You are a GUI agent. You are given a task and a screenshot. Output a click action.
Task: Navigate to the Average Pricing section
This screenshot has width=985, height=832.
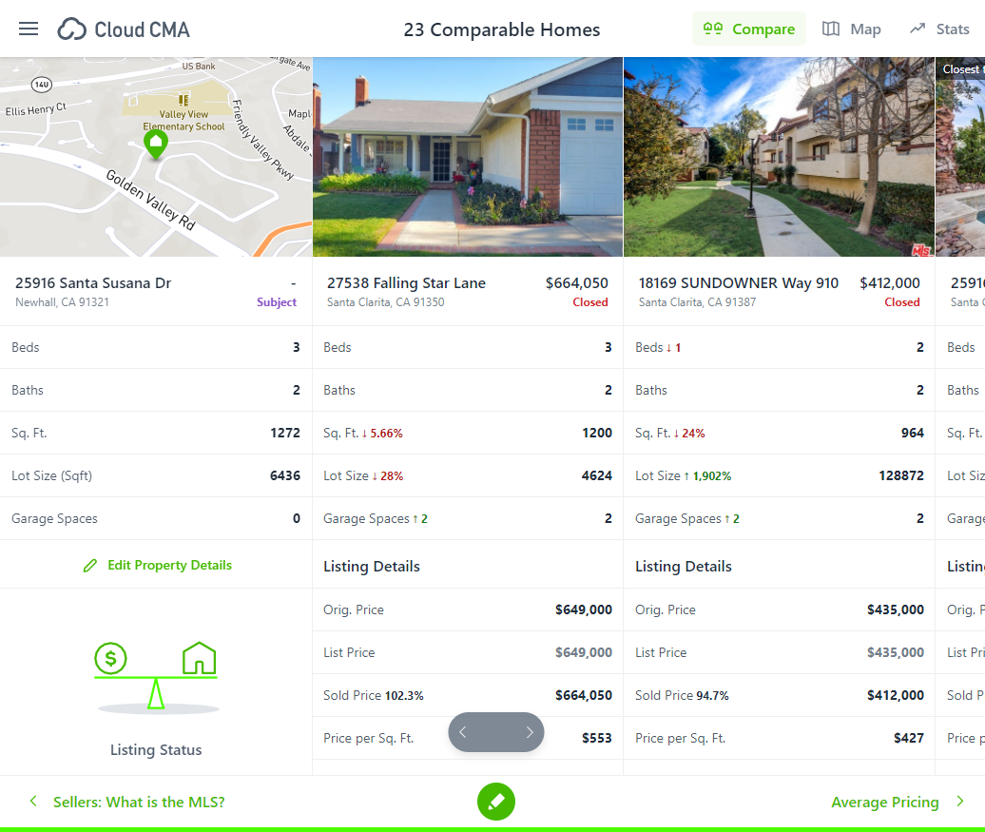tap(885, 802)
